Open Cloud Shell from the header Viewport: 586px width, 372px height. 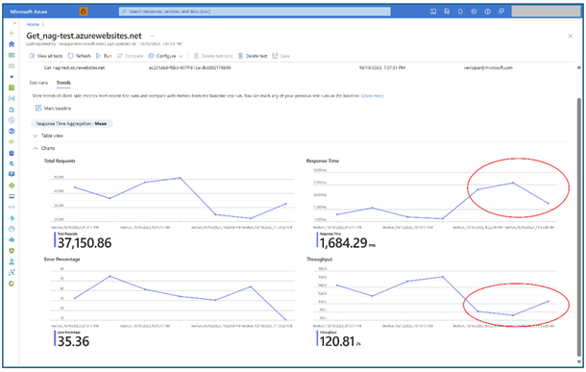tap(433, 12)
